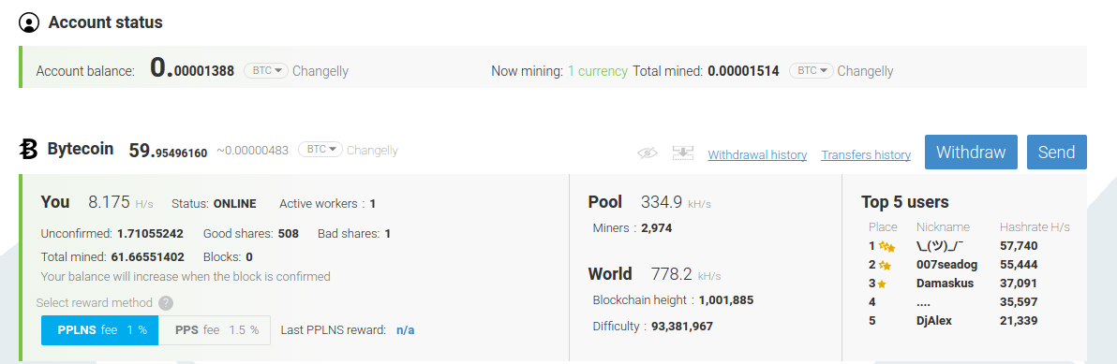Viewport: 1117px width, 364px height.
Task: Click the Nickname column header
Action: 944,226
